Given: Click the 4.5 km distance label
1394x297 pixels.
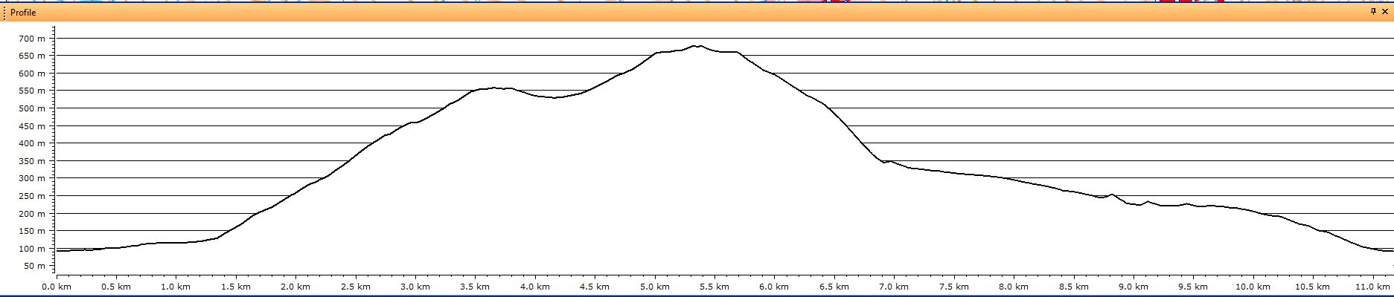Looking at the screenshot, I should [x=595, y=287].
